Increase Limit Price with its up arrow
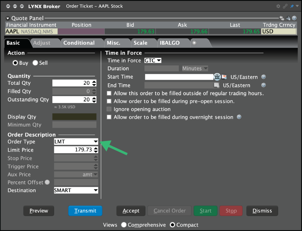The image size is (302, 231). [x=96, y=148]
